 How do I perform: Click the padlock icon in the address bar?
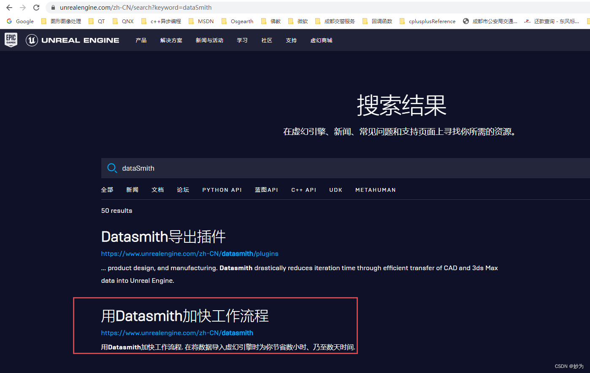(52, 7)
